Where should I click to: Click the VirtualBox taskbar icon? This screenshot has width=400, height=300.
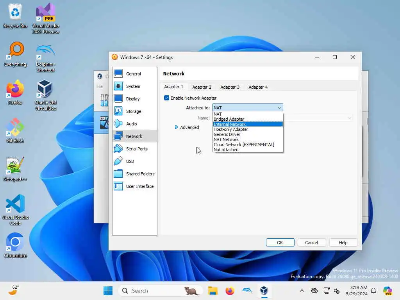tap(264, 291)
